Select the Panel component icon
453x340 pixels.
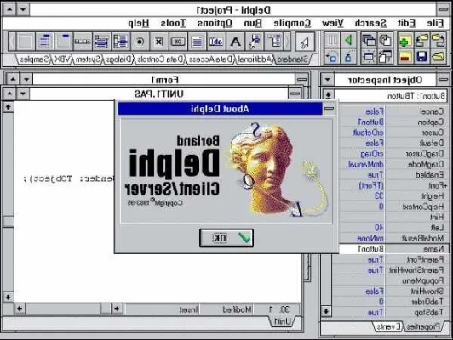click(x=26, y=42)
